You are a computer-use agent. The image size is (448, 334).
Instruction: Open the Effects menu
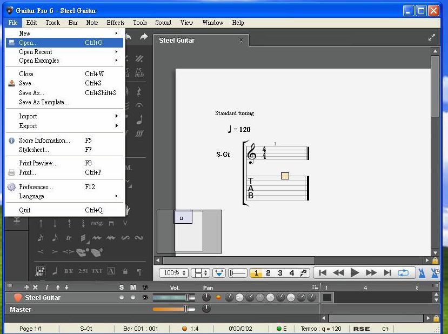point(116,23)
